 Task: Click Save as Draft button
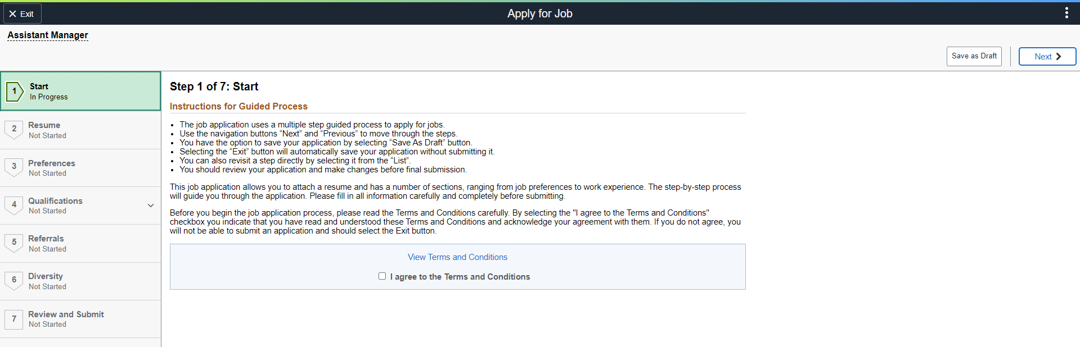974,56
